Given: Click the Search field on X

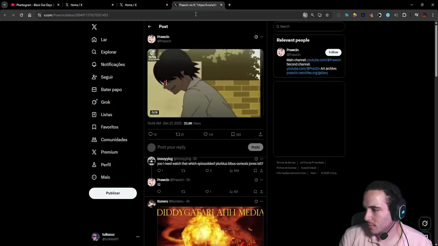Looking at the screenshot, I should [x=309, y=26].
